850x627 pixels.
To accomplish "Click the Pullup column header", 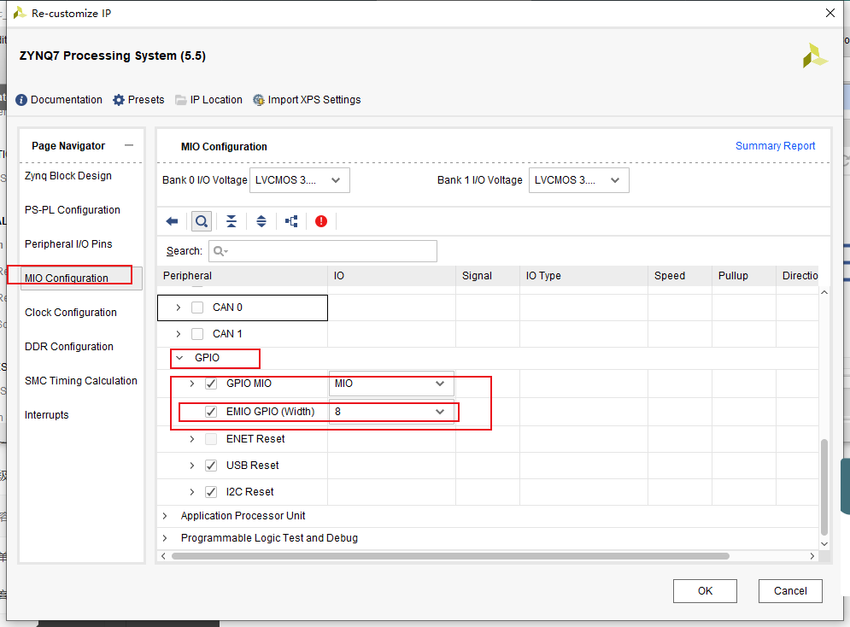I will (x=744, y=276).
